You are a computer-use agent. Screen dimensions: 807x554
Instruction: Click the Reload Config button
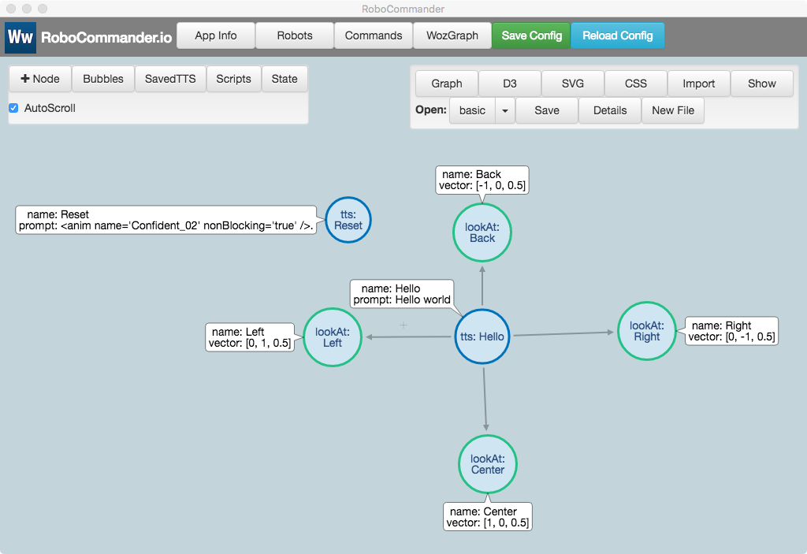(x=618, y=35)
